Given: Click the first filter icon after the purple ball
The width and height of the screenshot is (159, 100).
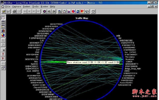Looking at the screenshot, I should click(x=49, y=11).
